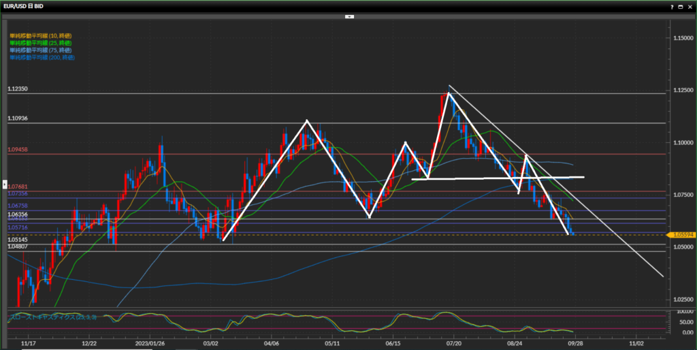Click the 1.10000 price on the scale
The height and width of the screenshot is (350, 697).
coord(681,143)
